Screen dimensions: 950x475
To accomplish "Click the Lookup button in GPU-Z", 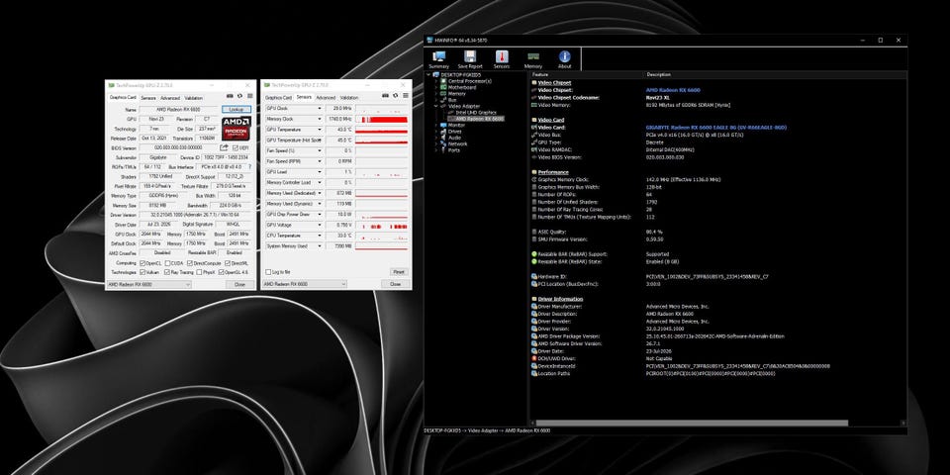I will click(237, 109).
